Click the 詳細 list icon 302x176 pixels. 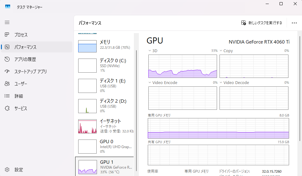point(7,96)
